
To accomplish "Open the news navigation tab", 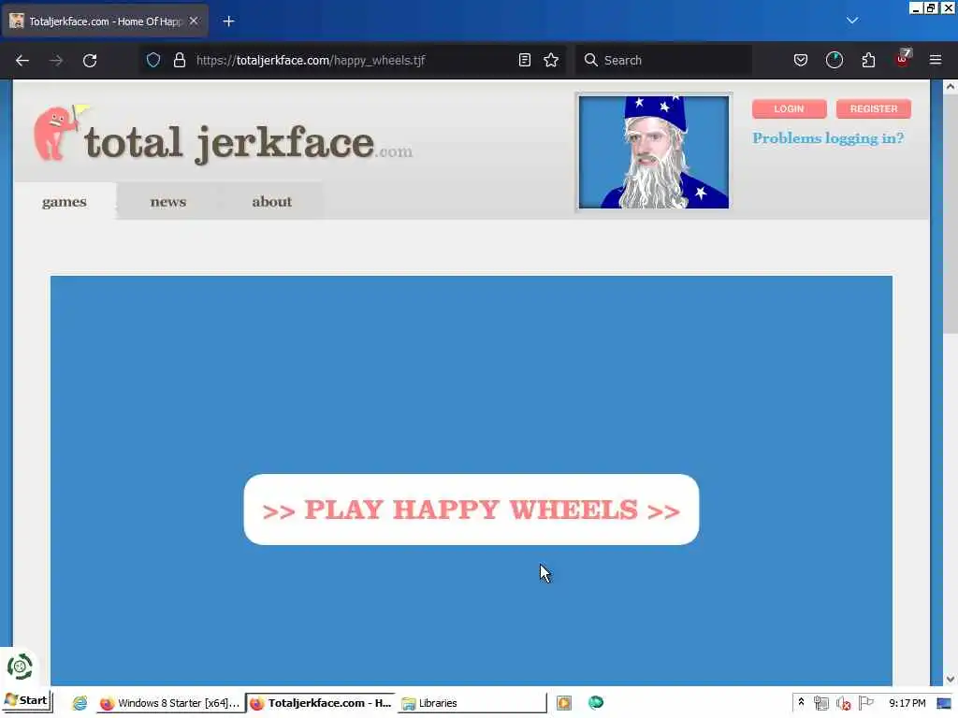I will 168,202.
